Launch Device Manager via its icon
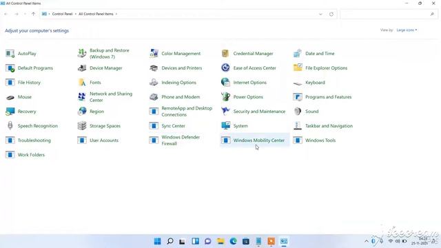Viewport: 441px width, 248px height. pyautogui.click(x=82, y=68)
